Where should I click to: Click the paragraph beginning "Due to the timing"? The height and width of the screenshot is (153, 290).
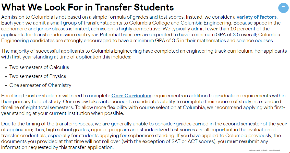pyautogui.click(x=144, y=136)
